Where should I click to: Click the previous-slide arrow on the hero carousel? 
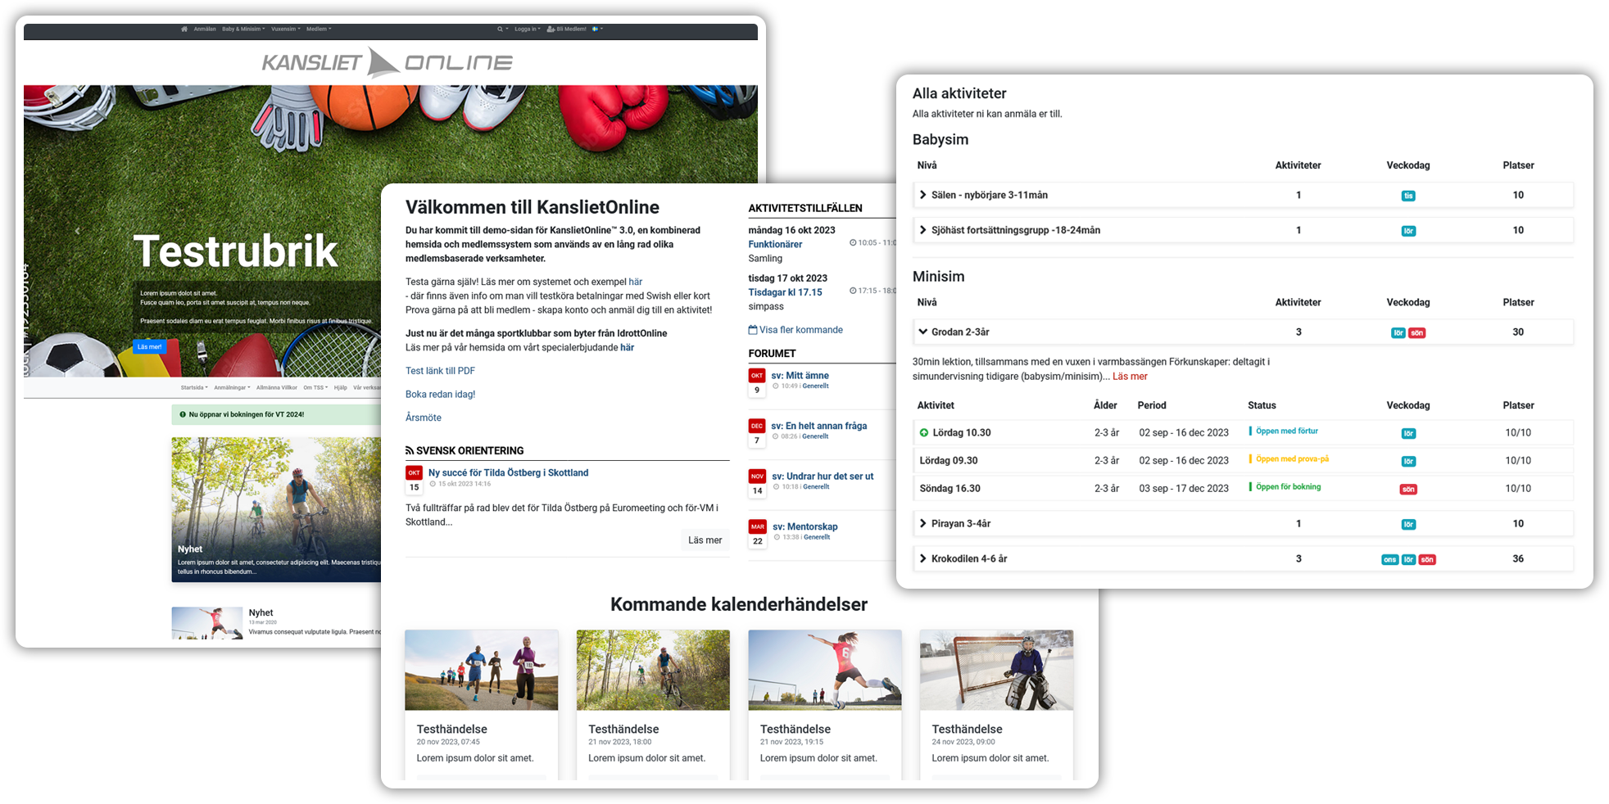coord(78,231)
